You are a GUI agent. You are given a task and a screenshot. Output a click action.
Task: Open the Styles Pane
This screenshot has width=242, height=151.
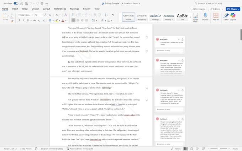click(195, 17)
